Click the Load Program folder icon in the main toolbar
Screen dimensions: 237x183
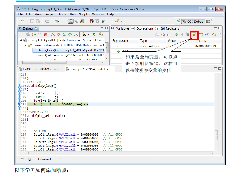click(x=82, y=21)
